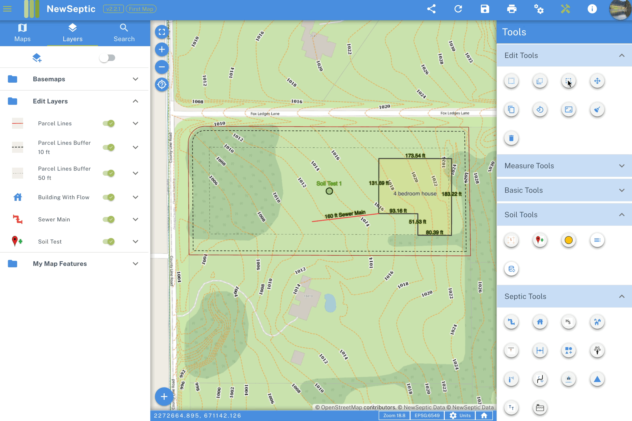Toggle the switch beside add layer icon
The image size is (632, 421).
pyautogui.click(x=107, y=58)
